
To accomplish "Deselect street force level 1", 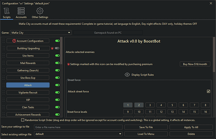I will point(128,105).
